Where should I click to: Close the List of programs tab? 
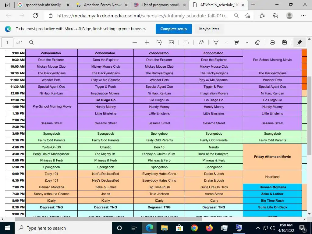pyautogui.click(x=184, y=5)
